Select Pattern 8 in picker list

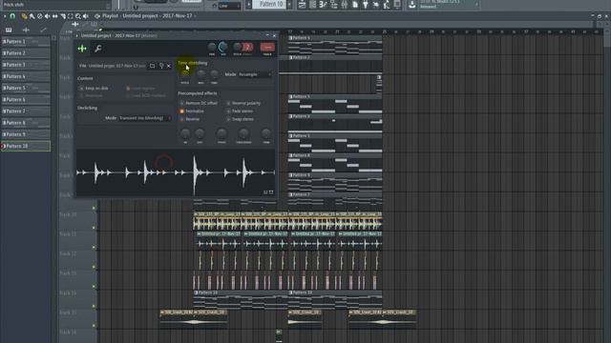pyautogui.click(x=26, y=123)
